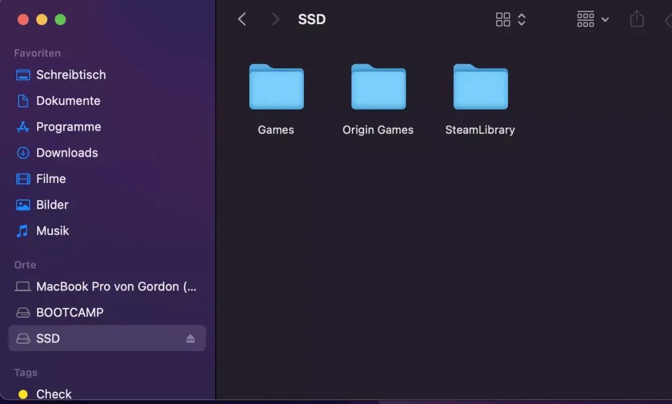672x404 pixels.
Task: Minimize window with the yellow button
Action: click(42, 19)
